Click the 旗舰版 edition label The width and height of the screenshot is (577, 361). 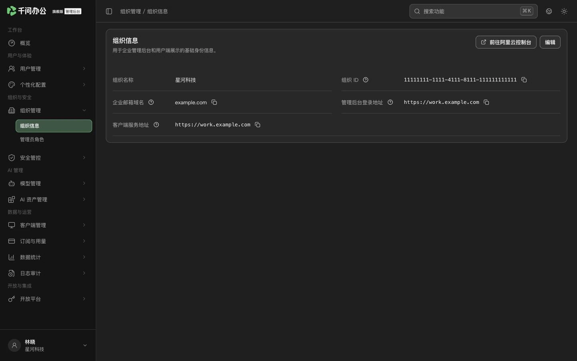58,12
